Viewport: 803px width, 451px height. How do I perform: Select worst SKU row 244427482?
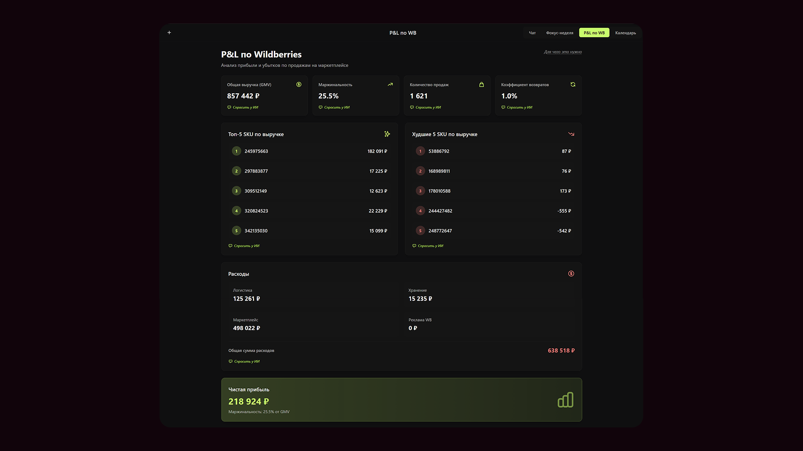tap(493, 211)
